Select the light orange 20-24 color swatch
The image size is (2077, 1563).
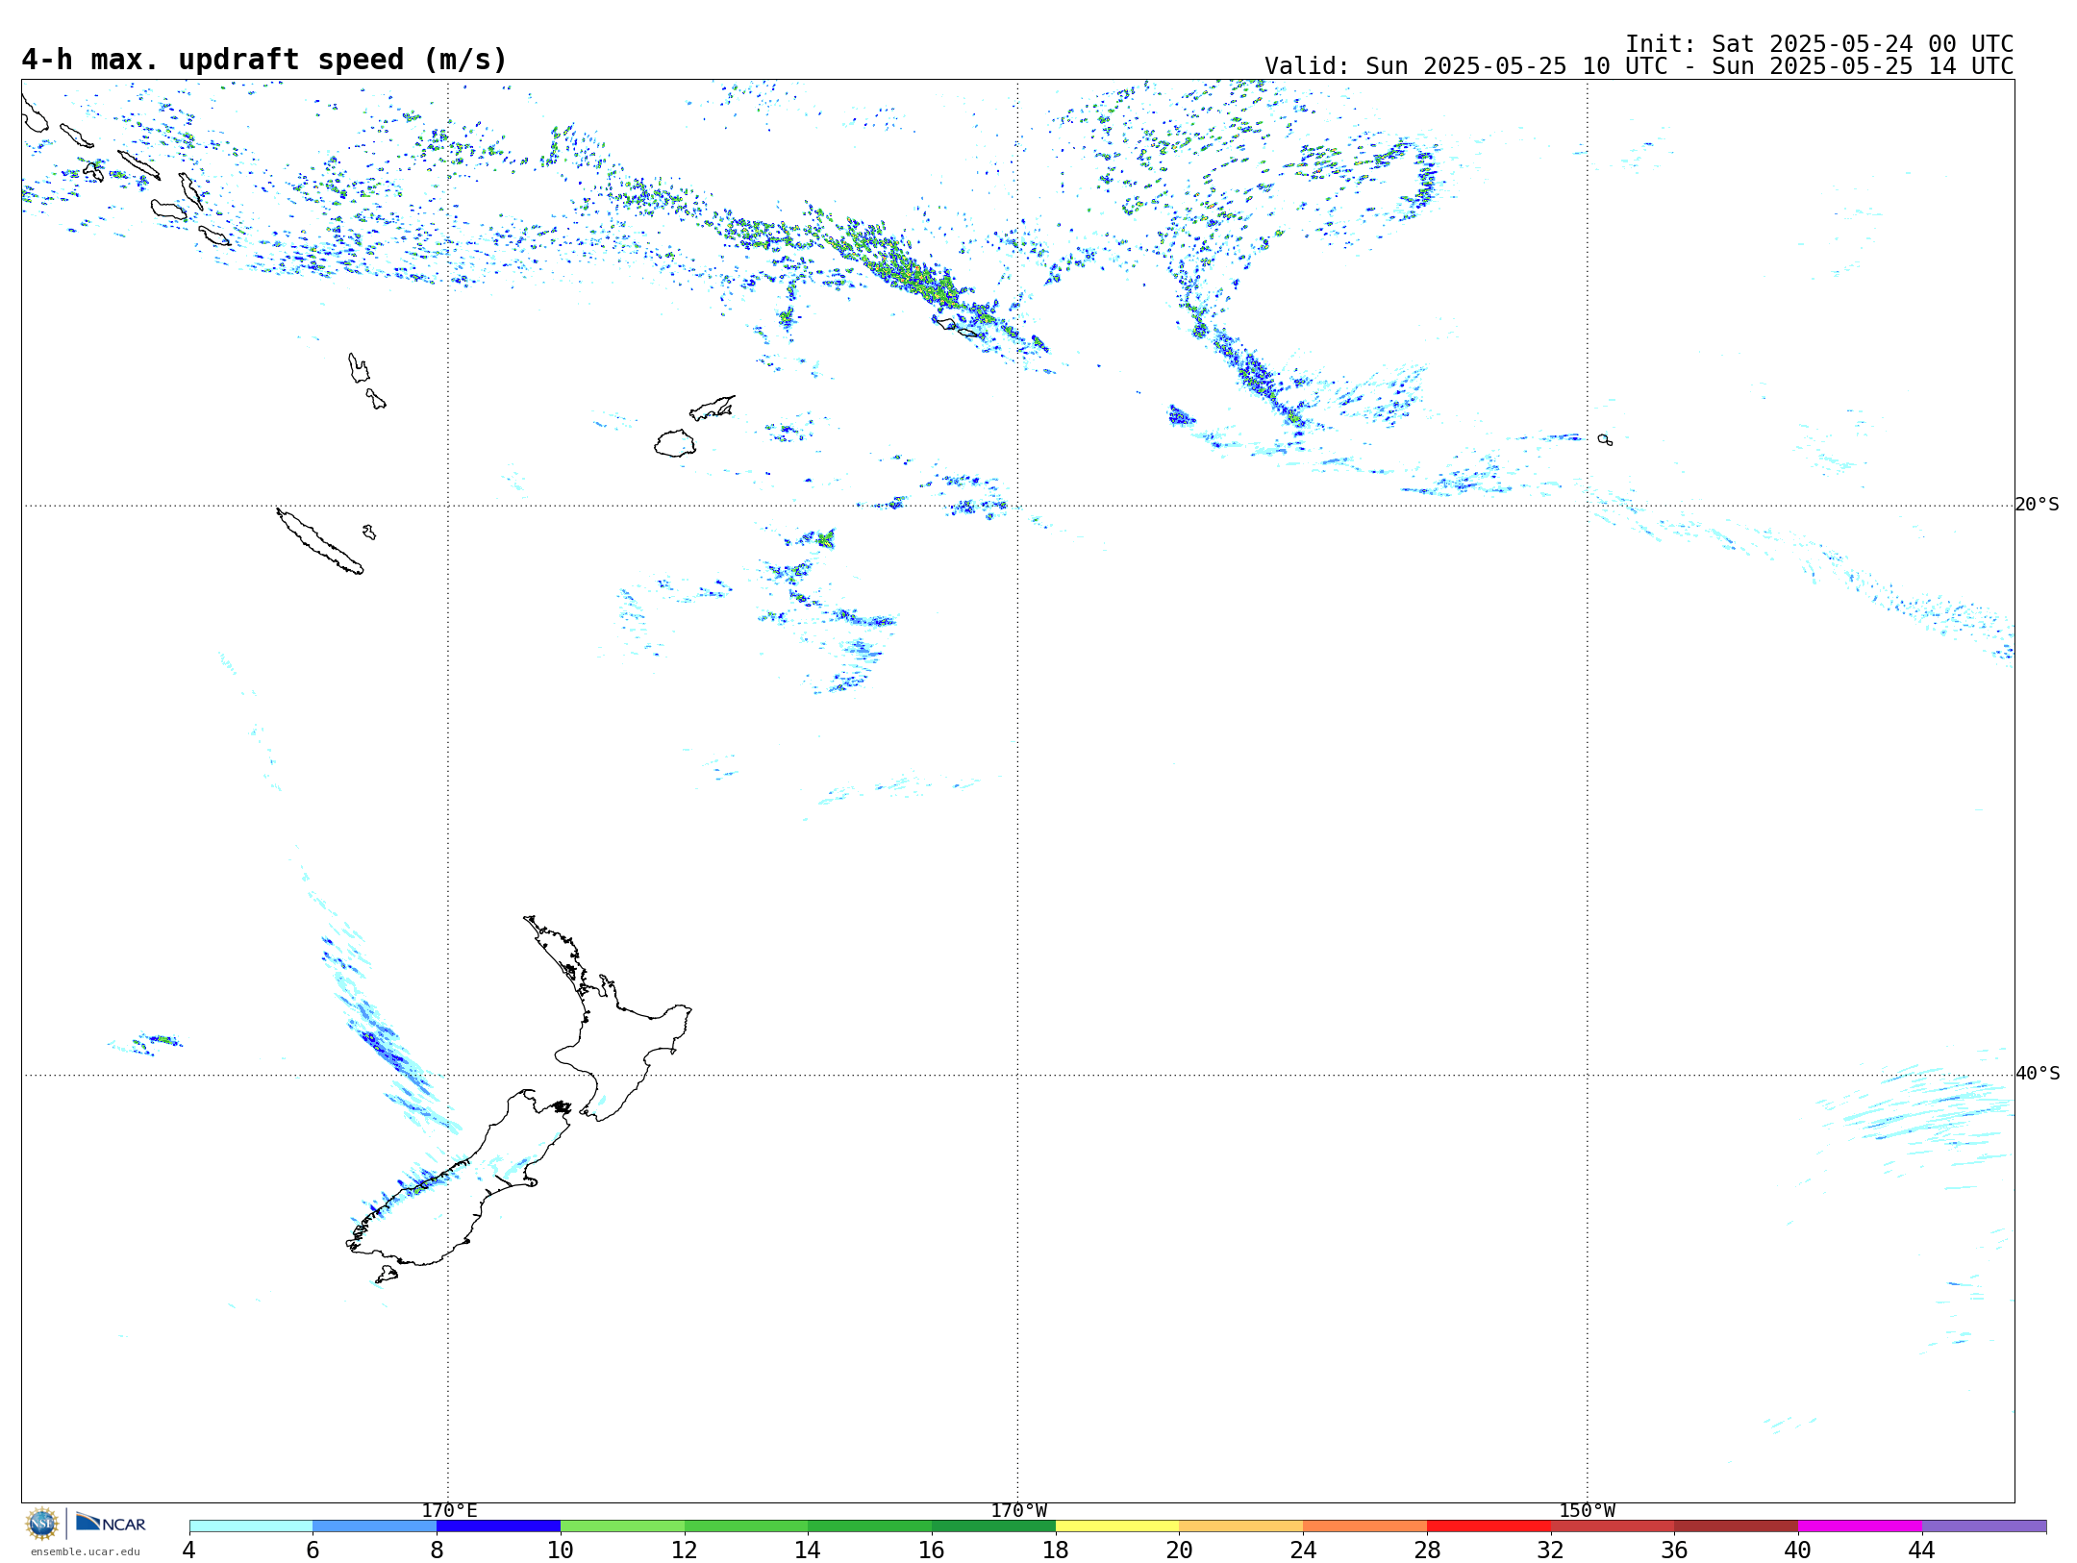[x=1241, y=1526]
